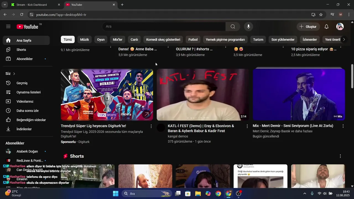354x199 pixels.
Task: Select Son yüklenenler filter chip
Action: coord(283,40)
